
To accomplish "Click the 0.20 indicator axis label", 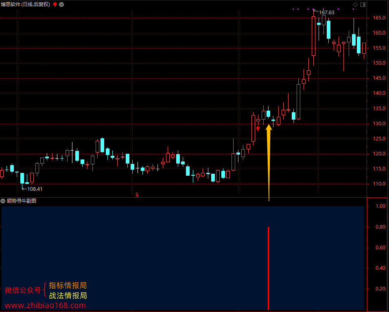I will [x=380, y=289].
